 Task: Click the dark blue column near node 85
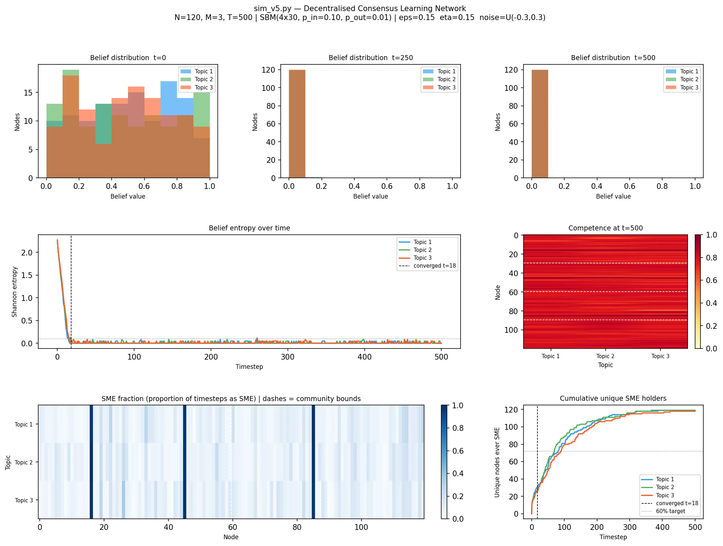coord(313,462)
